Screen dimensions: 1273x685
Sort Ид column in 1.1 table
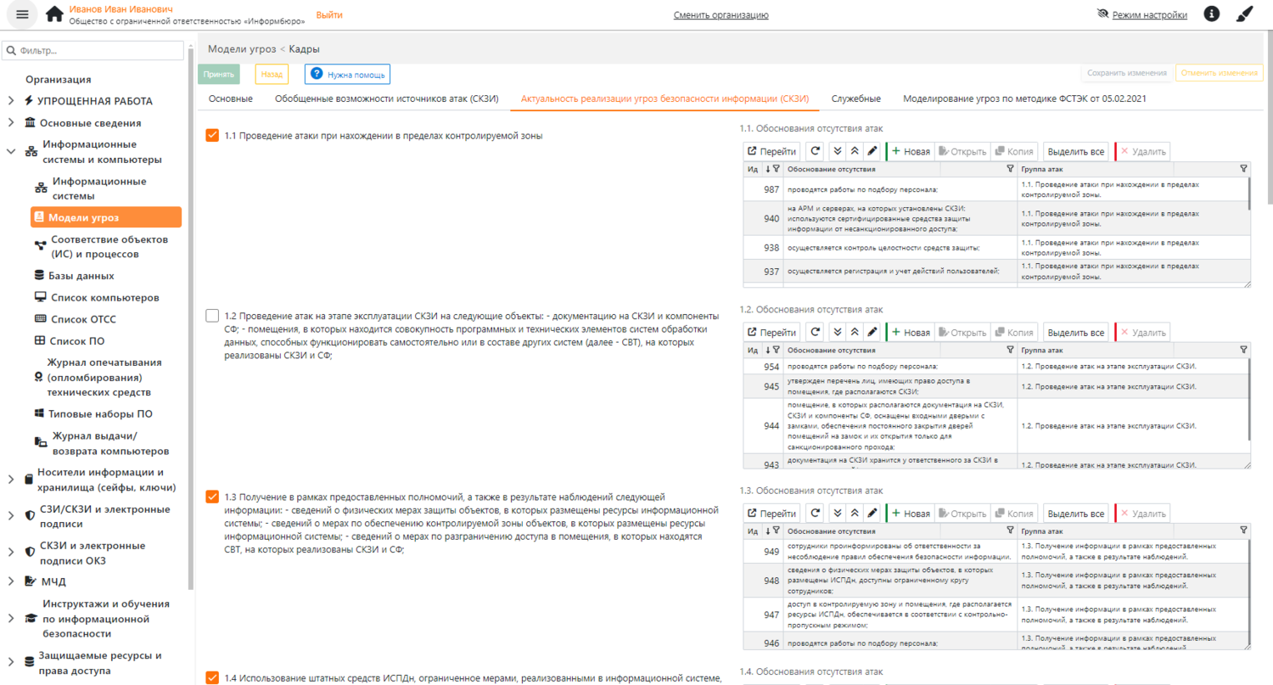pos(767,169)
